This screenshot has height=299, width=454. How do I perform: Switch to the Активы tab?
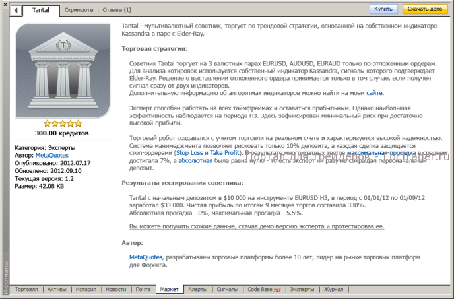click(57, 290)
